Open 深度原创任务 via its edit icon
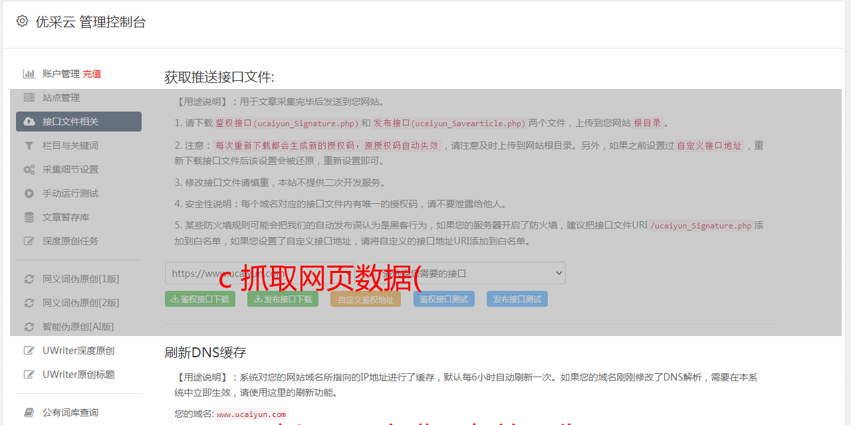The height and width of the screenshot is (425, 851). [29, 241]
